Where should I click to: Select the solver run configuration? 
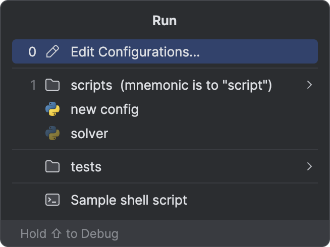tap(89, 134)
